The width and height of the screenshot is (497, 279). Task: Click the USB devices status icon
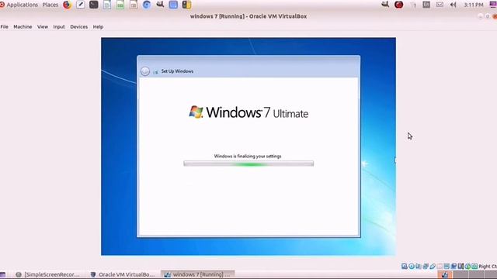[433, 266]
